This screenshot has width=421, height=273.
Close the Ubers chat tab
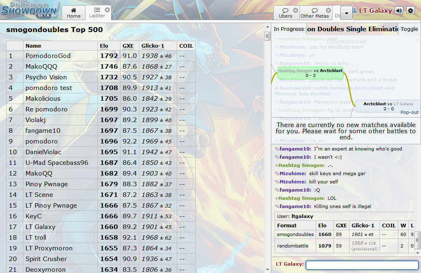pos(296,10)
